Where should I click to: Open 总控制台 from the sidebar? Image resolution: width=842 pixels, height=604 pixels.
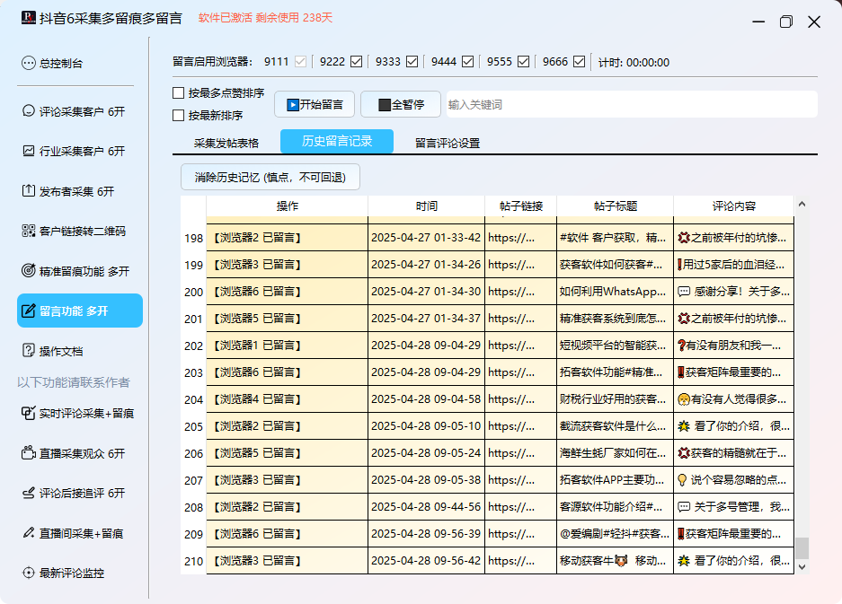tap(61, 64)
